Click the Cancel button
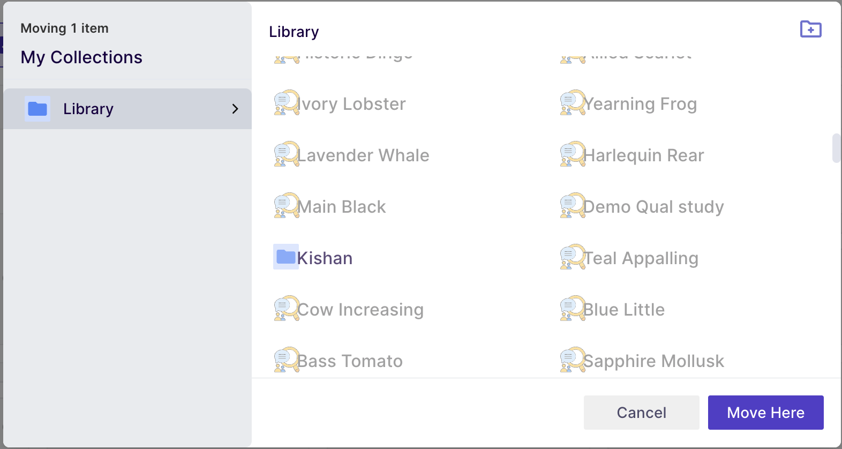The width and height of the screenshot is (842, 449). pos(641,413)
